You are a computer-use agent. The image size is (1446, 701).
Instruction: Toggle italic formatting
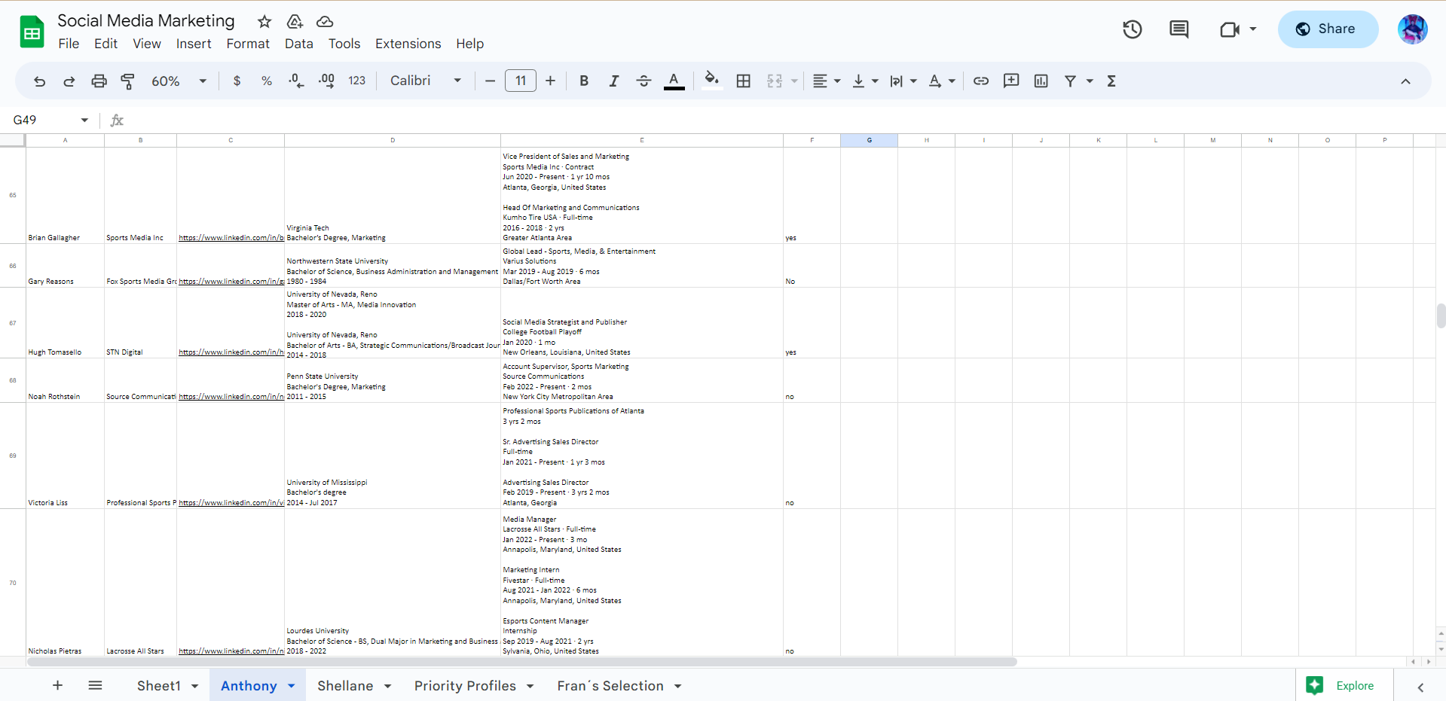point(614,81)
